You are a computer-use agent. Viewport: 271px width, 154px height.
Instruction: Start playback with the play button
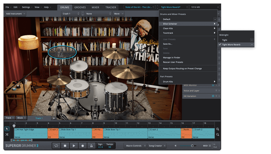[x=74, y=146]
